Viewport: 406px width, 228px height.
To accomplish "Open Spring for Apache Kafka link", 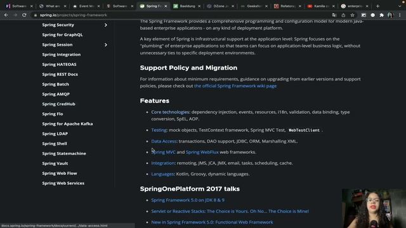I will 68,124.
